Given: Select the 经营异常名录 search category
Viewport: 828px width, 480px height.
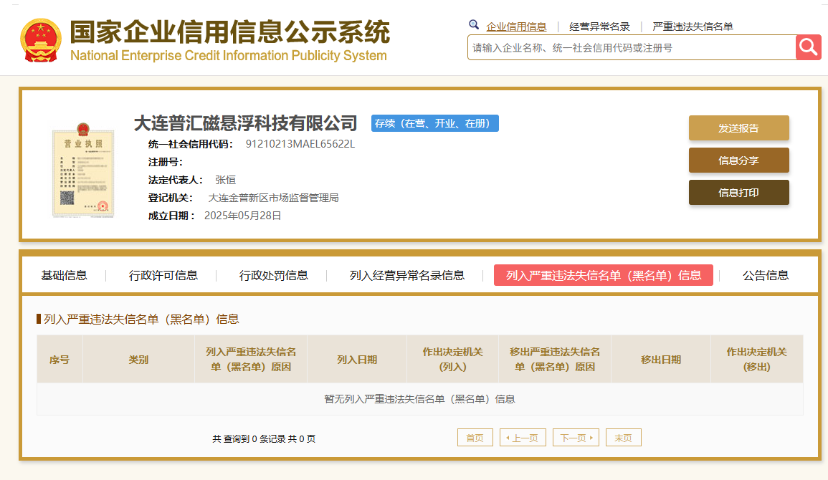Looking at the screenshot, I should click(x=599, y=27).
